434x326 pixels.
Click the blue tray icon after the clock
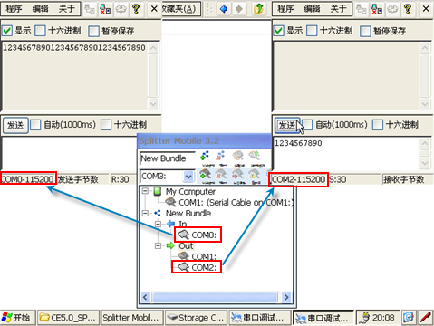[409, 317]
